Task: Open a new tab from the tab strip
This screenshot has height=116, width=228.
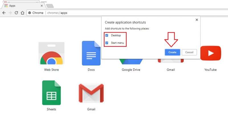Action: click(x=50, y=6)
